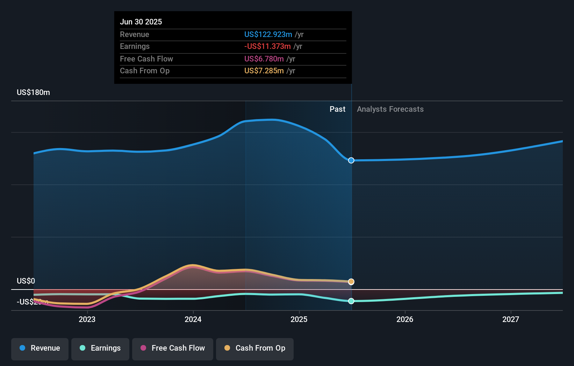Click the Cash From Op legend button
Screen dimensions: 574x366
pos(254,349)
